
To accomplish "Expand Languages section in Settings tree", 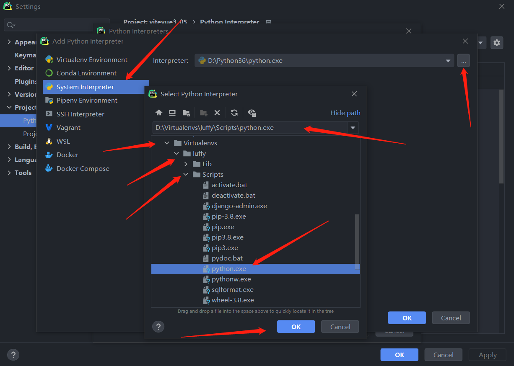I will tap(9, 160).
